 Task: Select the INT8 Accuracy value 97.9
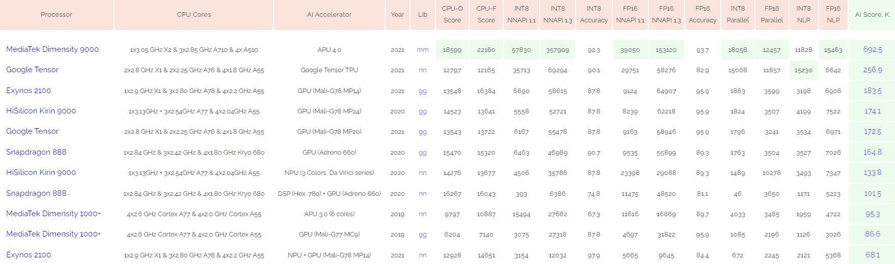[594, 255]
